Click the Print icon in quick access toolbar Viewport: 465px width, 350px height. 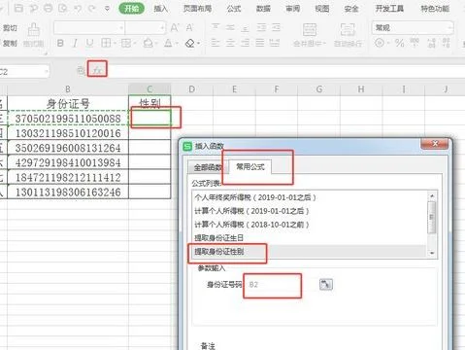pos(48,8)
